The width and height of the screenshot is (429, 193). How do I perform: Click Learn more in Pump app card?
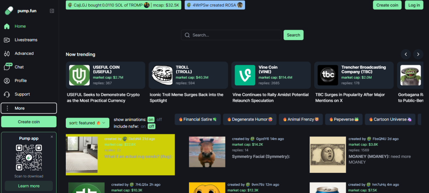coord(29,186)
